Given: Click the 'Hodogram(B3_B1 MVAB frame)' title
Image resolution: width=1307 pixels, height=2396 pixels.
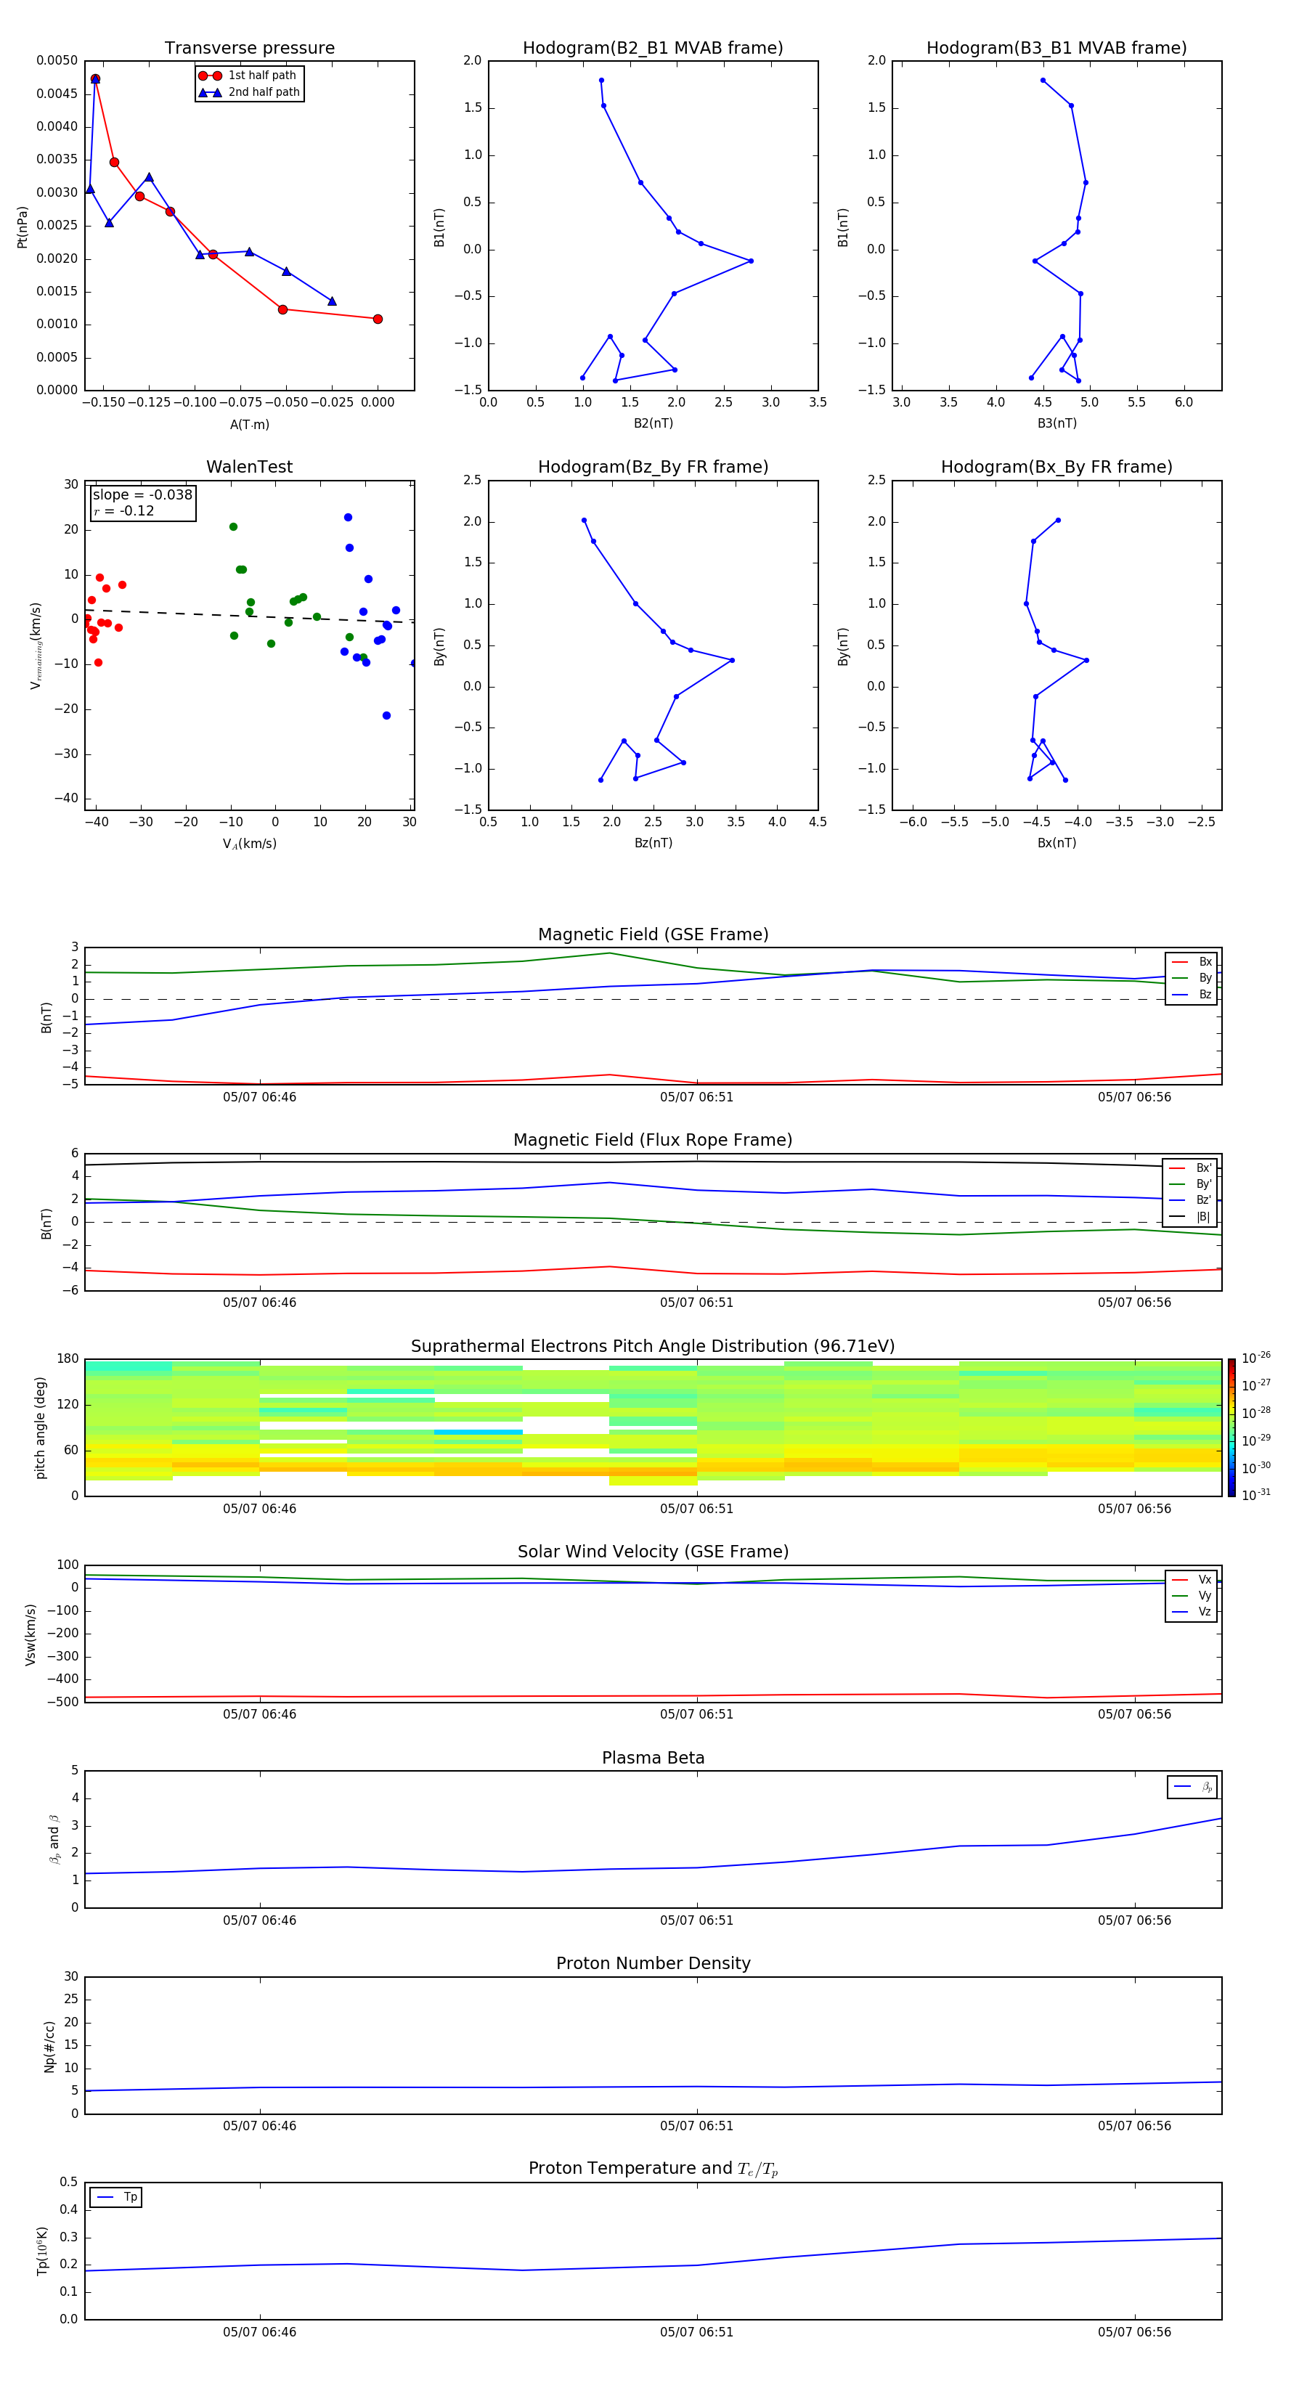Looking at the screenshot, I should tap(1056, 49).
